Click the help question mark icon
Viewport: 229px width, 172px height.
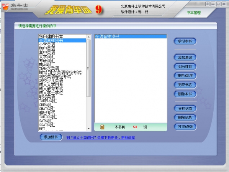tap(208, 4)
